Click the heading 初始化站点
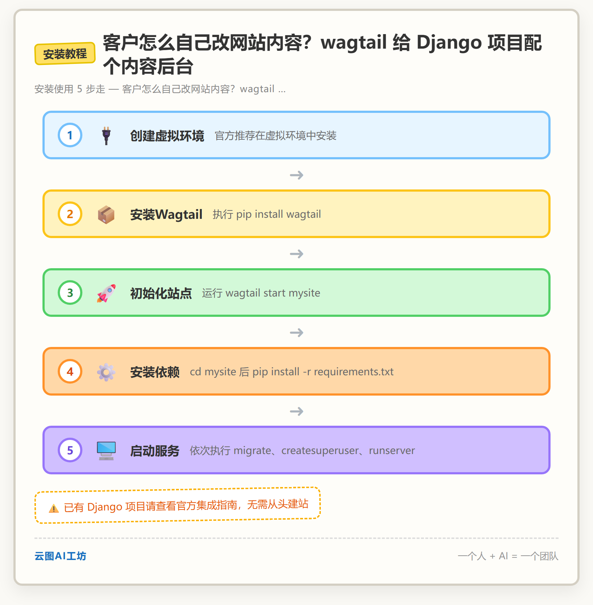This screenshot has height=605, width=593. (161, 293)
